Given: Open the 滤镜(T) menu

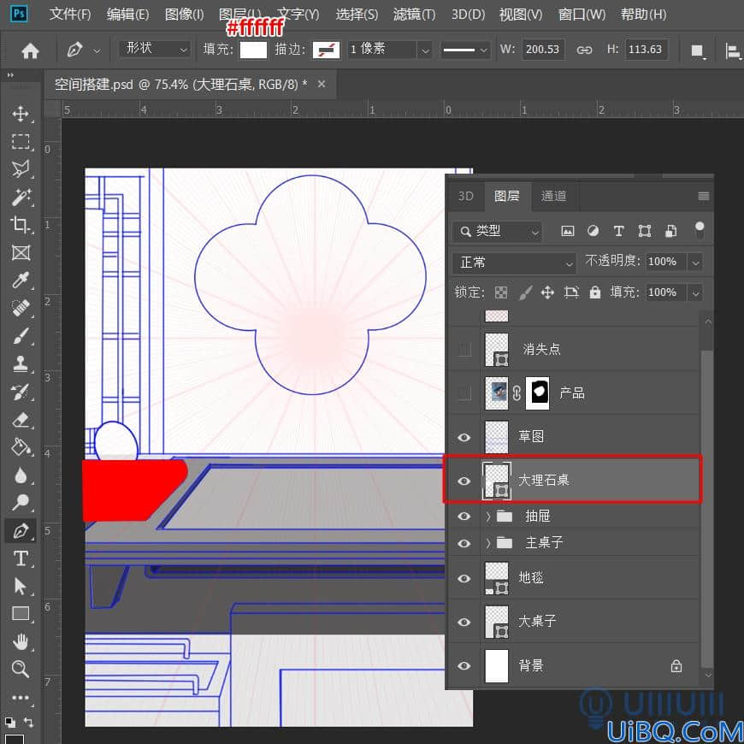Looking at the screenshot, I should pos(414,15).
